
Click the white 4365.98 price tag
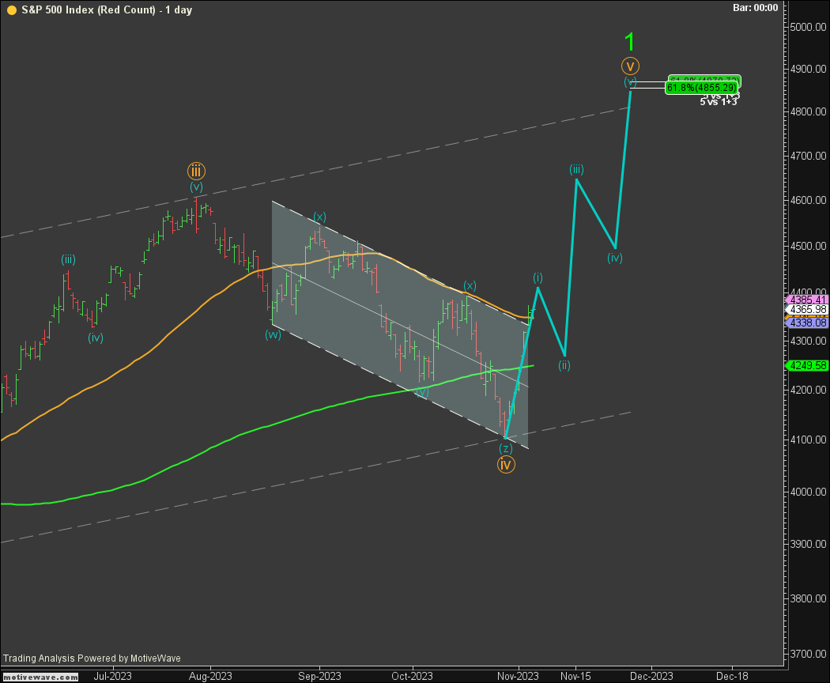click(x=807, y=310)
